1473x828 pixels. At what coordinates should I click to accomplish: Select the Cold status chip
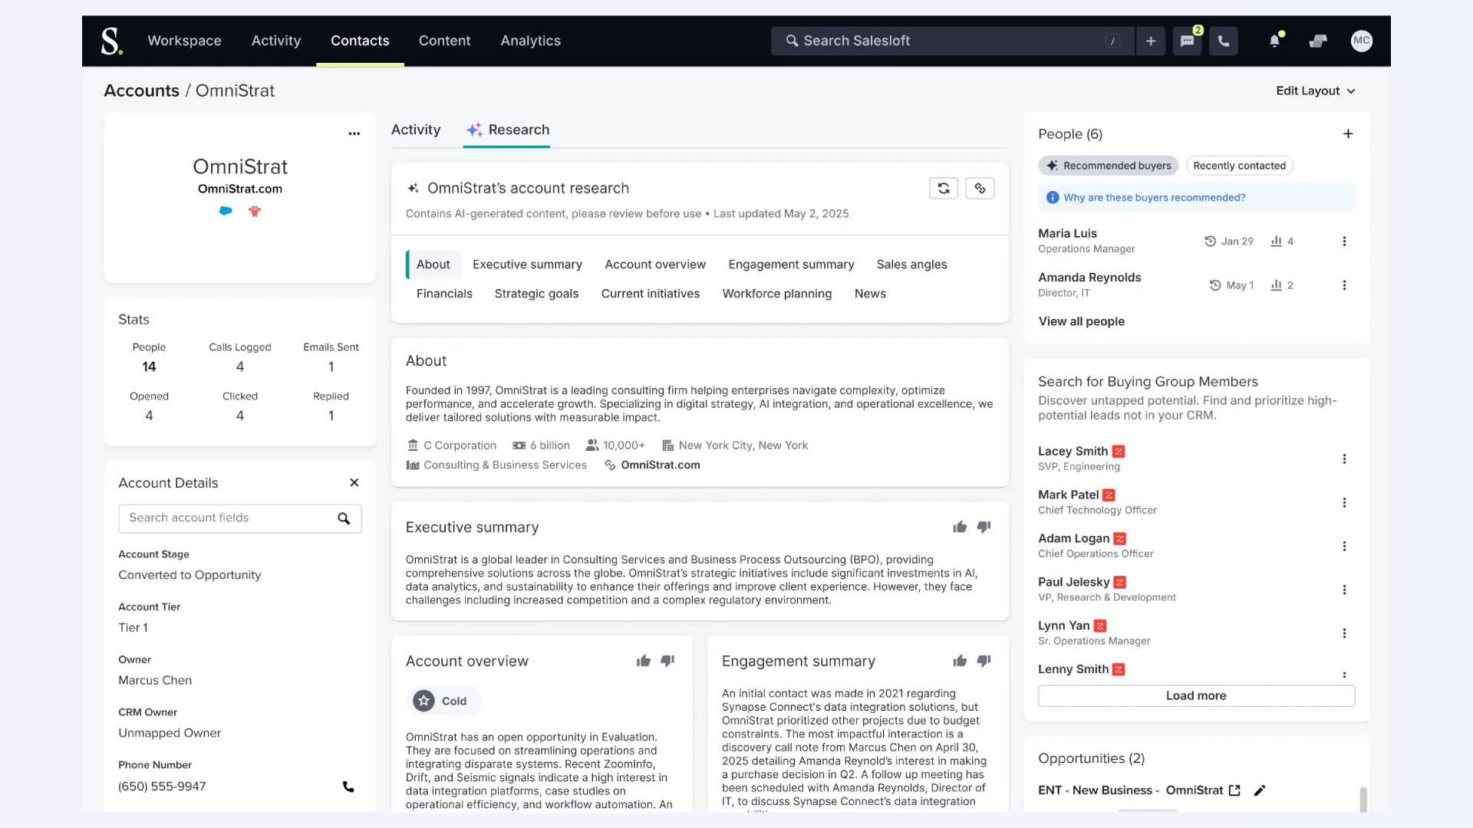442,701
